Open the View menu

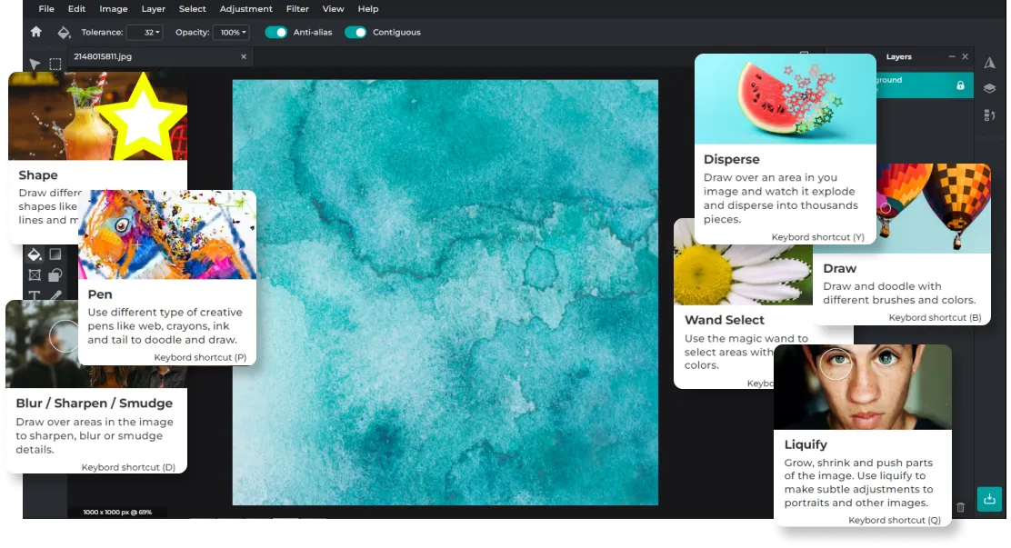click(334, 9)
